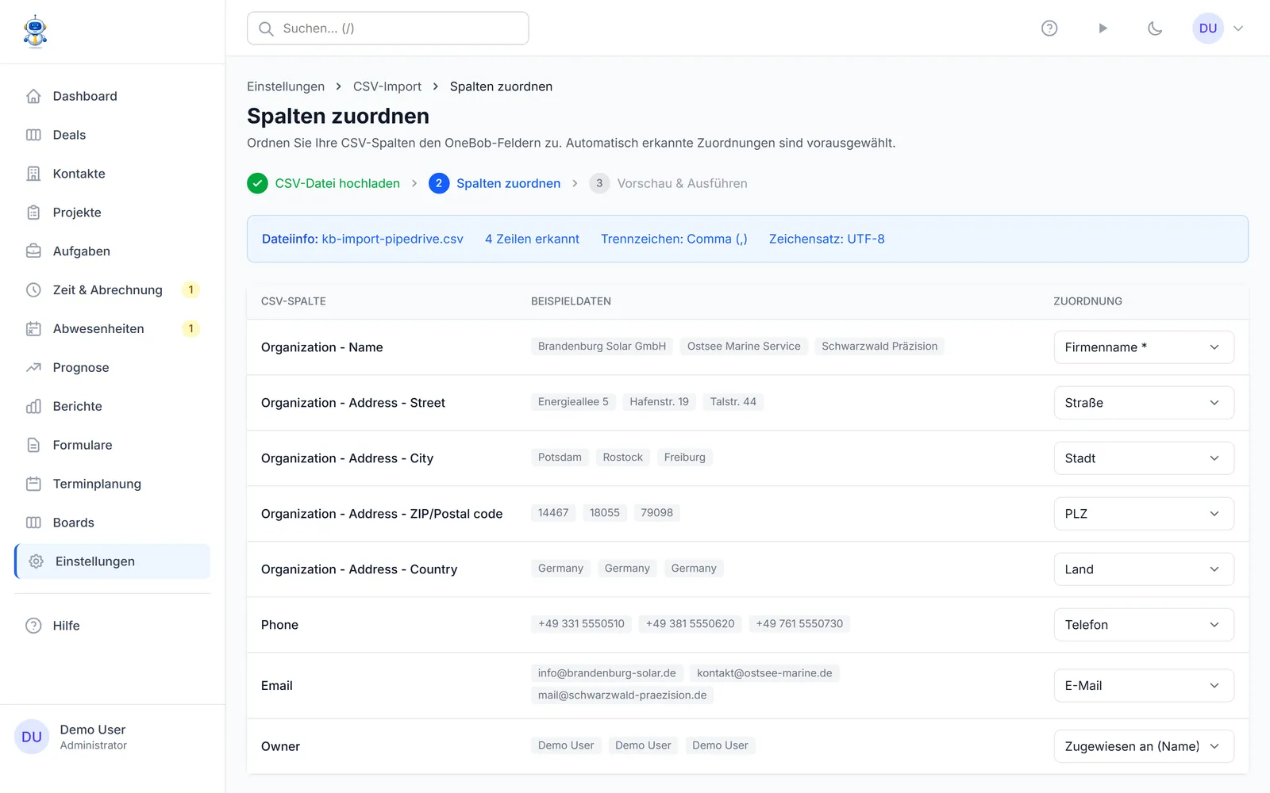
Task: Click the Einstellungen gear icon
Action: 36,561
